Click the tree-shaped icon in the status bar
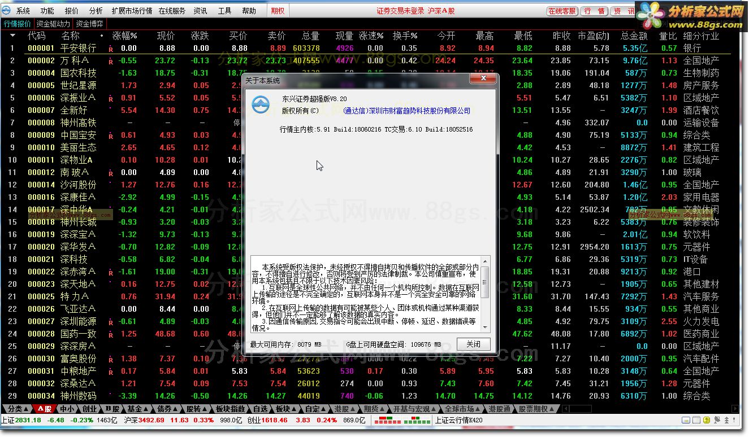 pyautogui.click(x=726, y=420)
